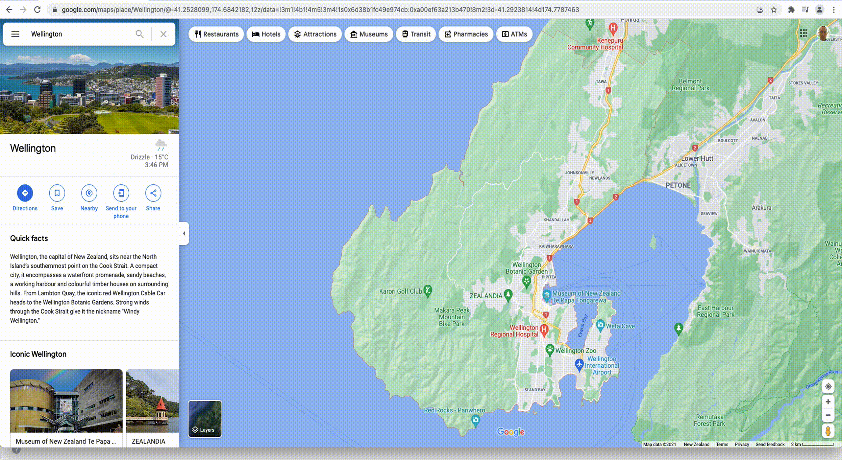This screenshot has width=842, height=460.
Task: Reload the page
Action: [37, 10]
